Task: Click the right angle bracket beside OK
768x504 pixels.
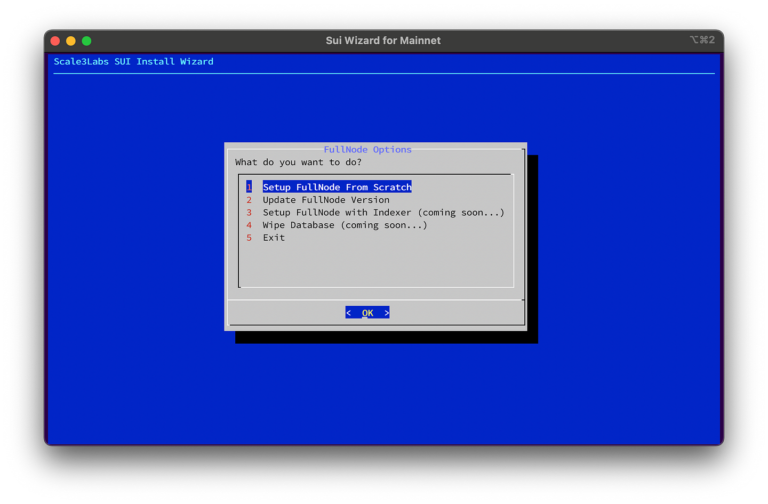Action: coord(387,313)
